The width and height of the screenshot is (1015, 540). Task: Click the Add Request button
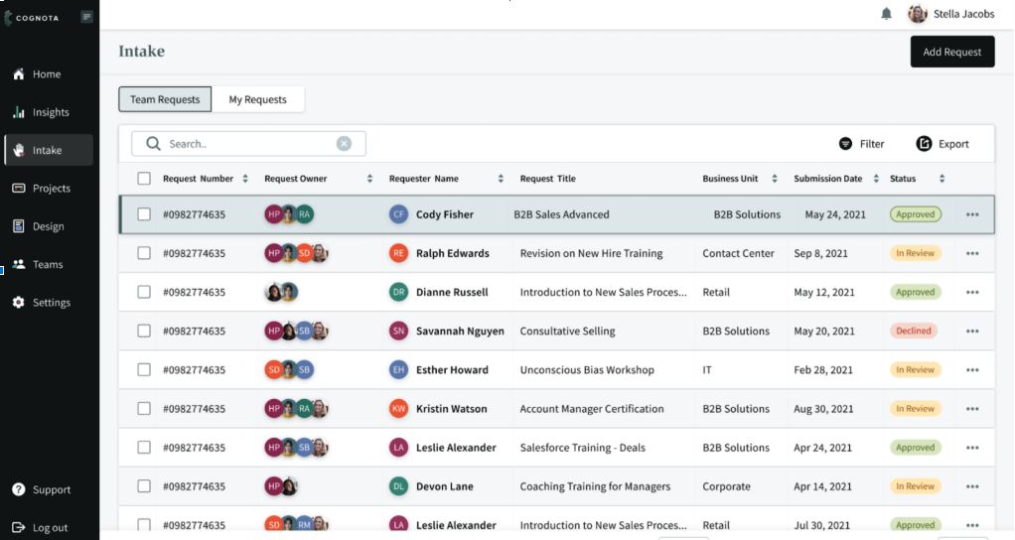pyautogui.click(x=951, y=52)
